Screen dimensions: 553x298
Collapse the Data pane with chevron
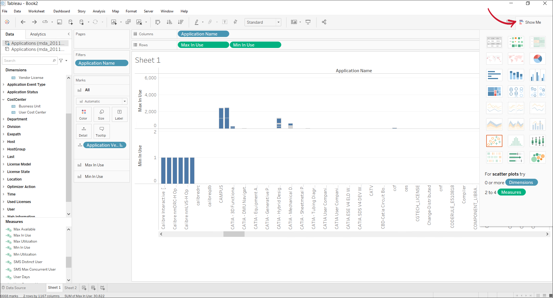(69, 34)
